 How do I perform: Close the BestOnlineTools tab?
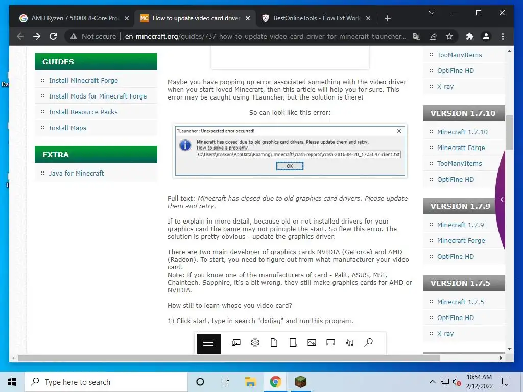point(368,18)
